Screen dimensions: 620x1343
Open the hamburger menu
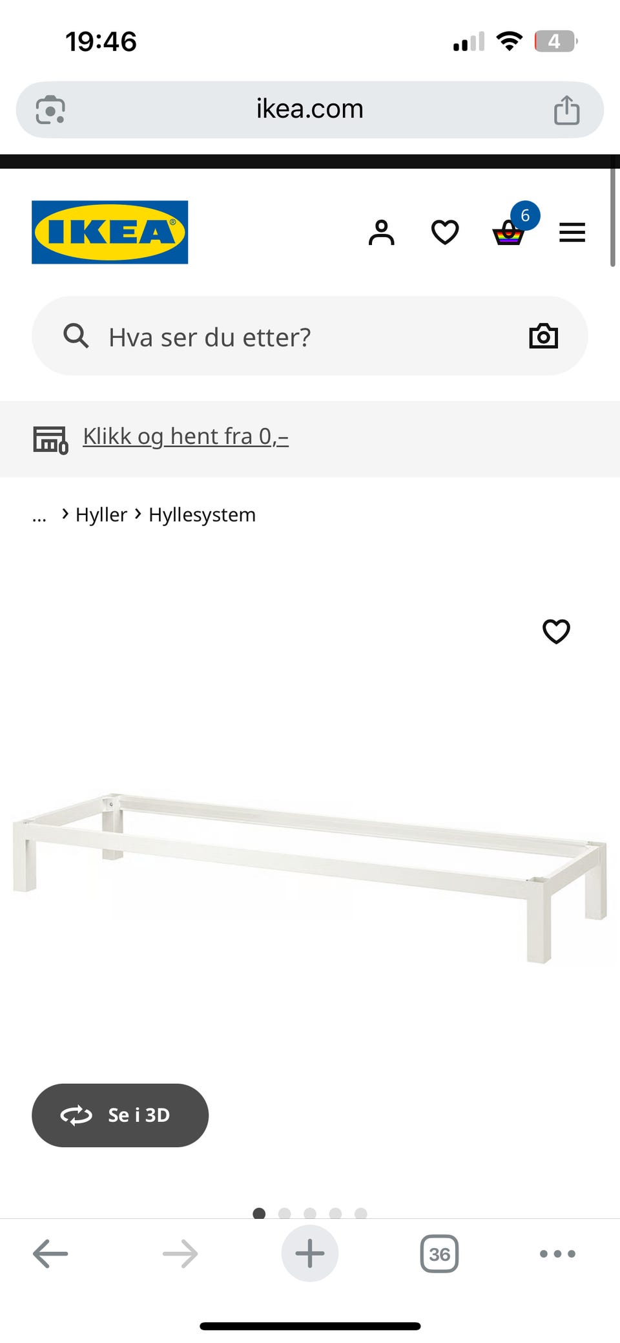(x=572, y=233)
